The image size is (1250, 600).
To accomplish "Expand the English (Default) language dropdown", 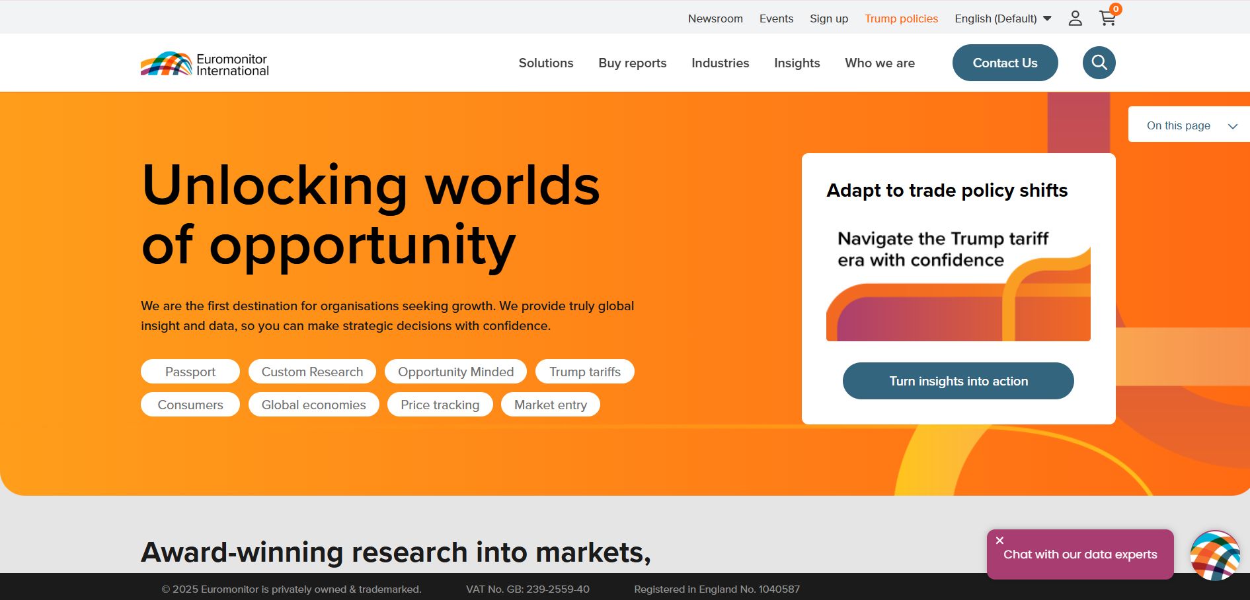I will pos(1002,18).
